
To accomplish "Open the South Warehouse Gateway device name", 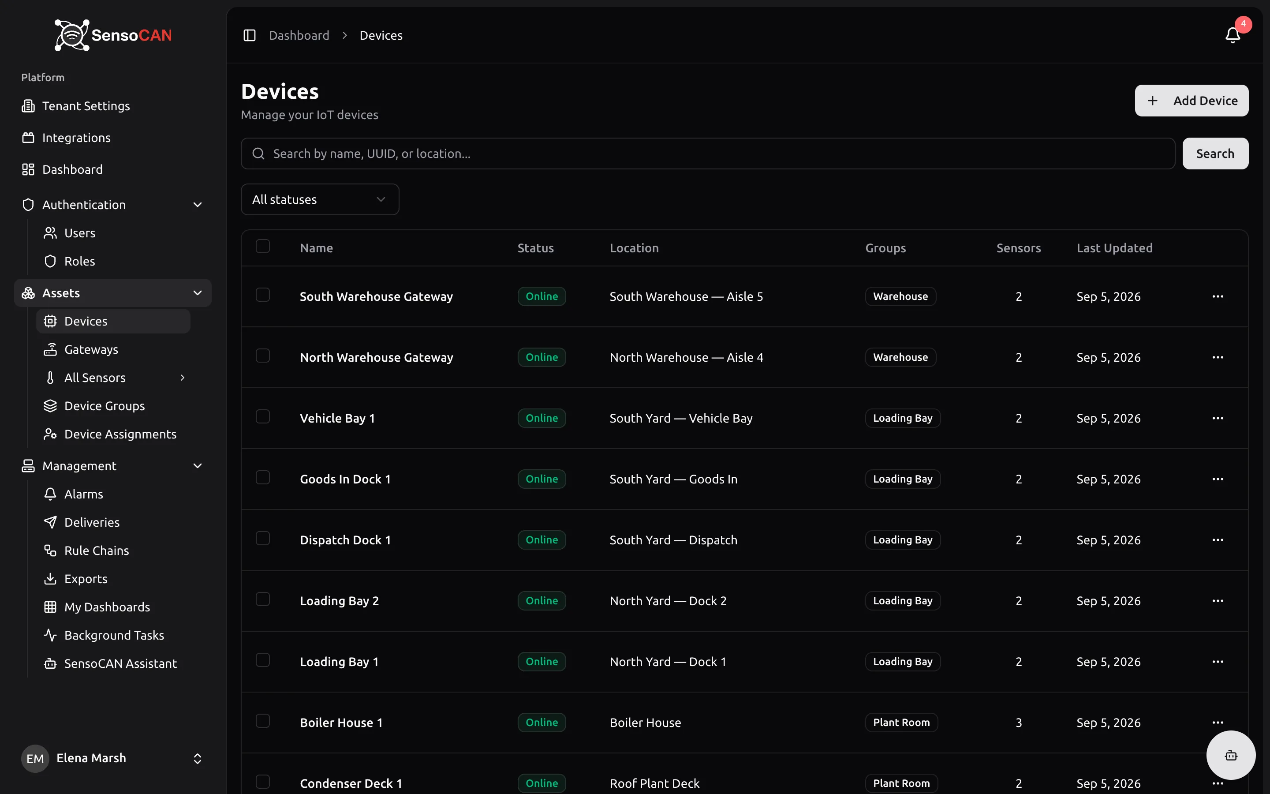I will tap(376, 297).
